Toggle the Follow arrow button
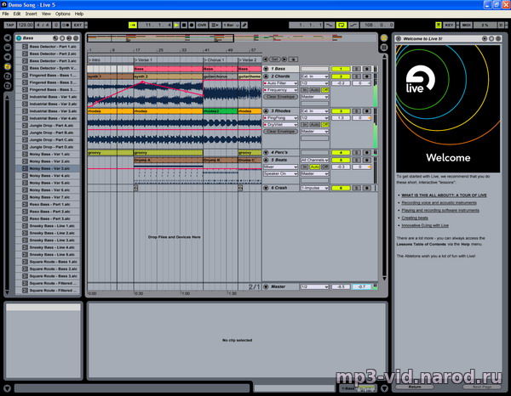Image resolution: width=511 pixels, height=396 pixels. coord(133,25)
